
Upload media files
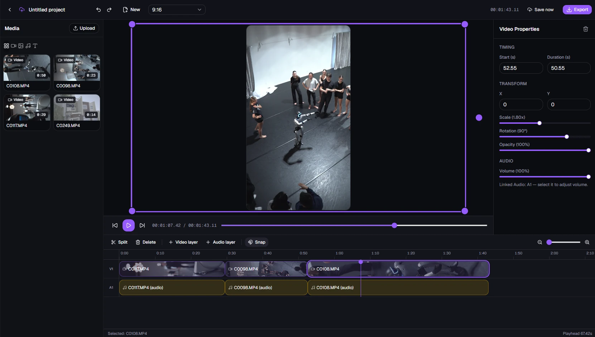[84, 28]
